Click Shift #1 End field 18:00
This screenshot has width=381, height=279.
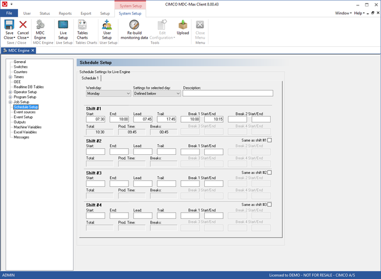click(119, 119)
